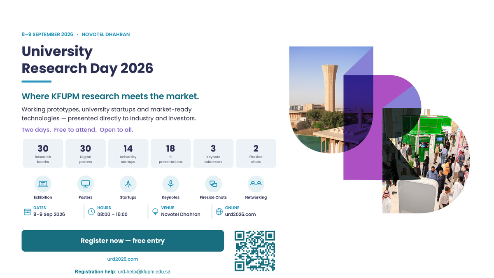Image resolution: width=494 pixels, height=278 pixels.
Task: Click the location pin icon beside Venue
Action: (155, 212)
